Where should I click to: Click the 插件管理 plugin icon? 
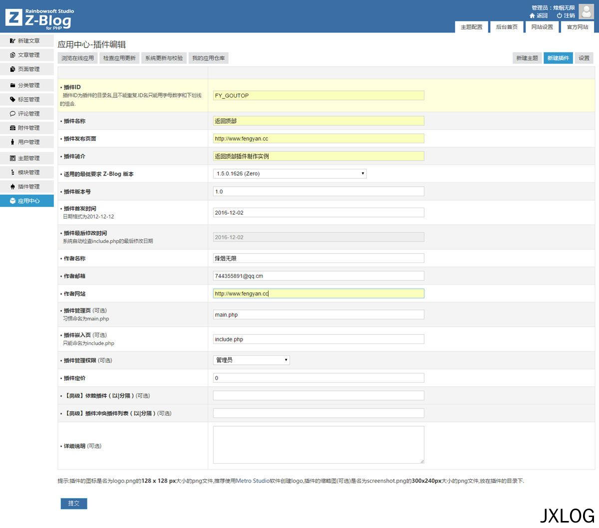pyautogui.click(x=12, y=187)
